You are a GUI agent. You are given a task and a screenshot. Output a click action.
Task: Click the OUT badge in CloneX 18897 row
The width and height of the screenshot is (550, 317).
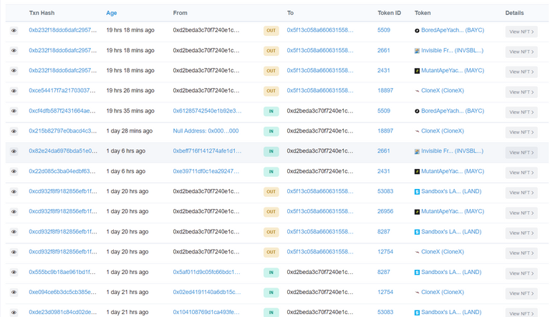271,91
